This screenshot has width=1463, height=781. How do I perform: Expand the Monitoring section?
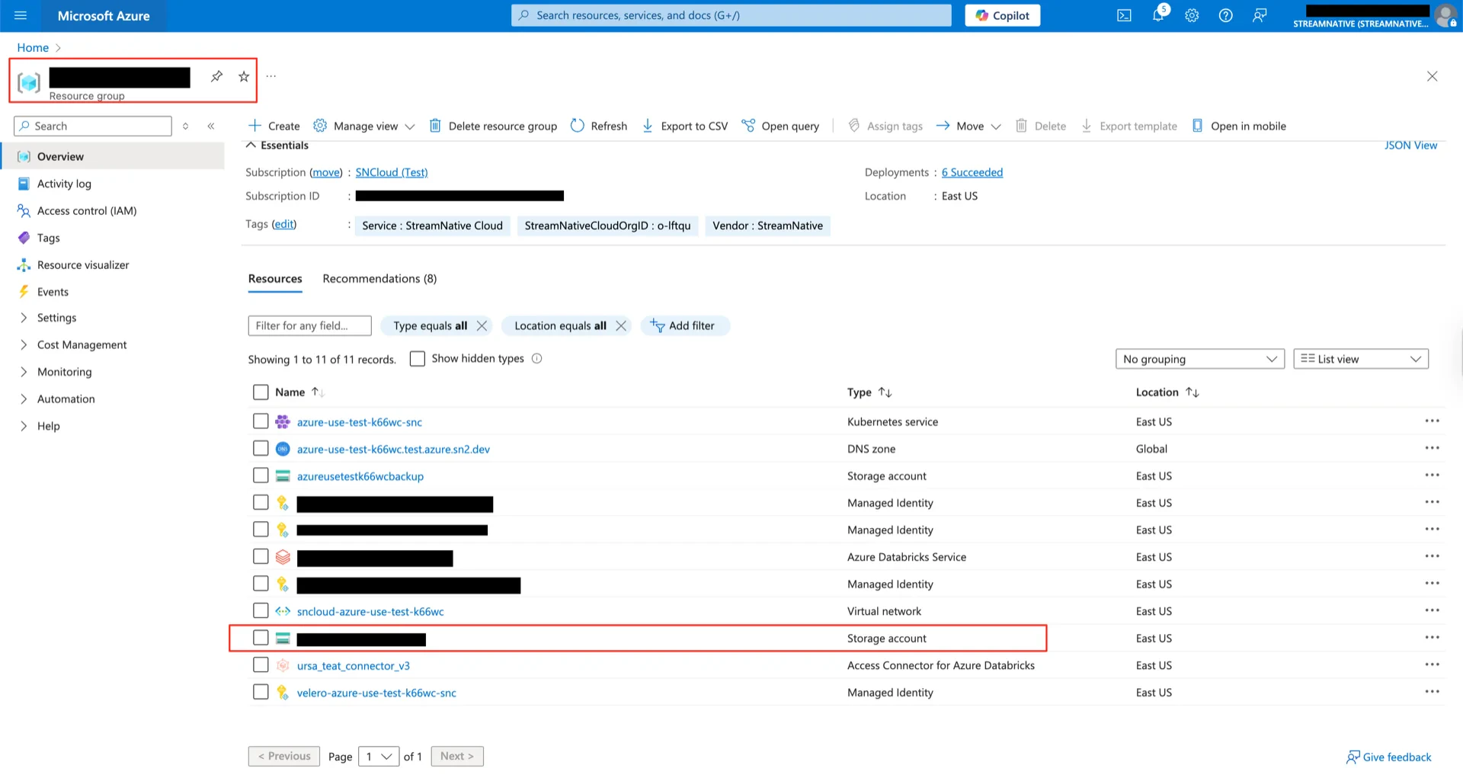tap(64, 372)
